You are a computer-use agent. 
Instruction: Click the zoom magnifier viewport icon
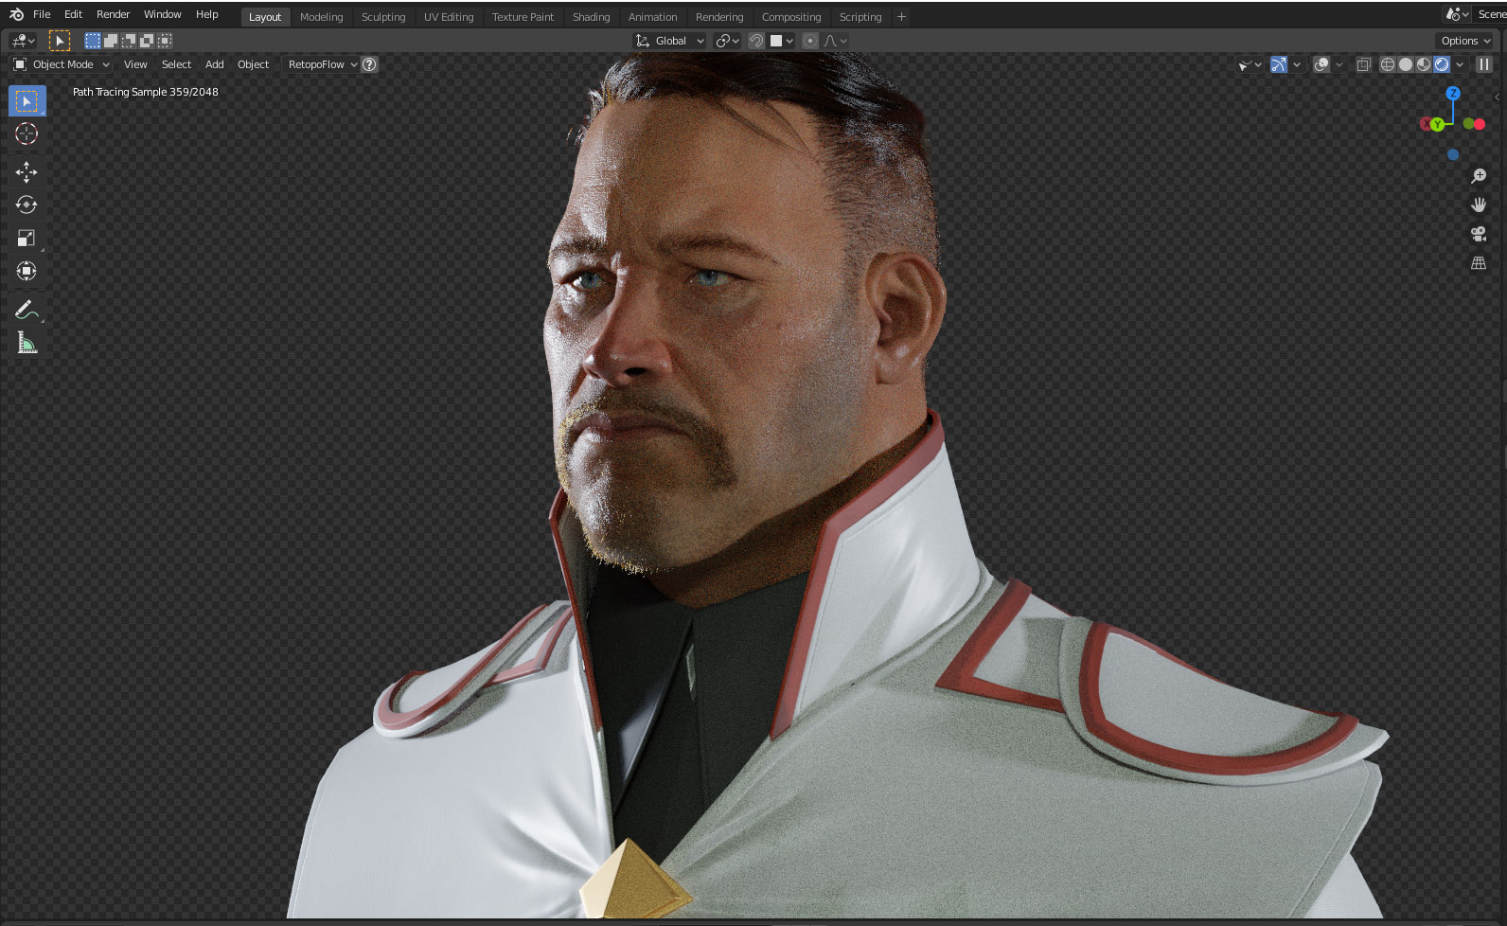point(1479,176)
